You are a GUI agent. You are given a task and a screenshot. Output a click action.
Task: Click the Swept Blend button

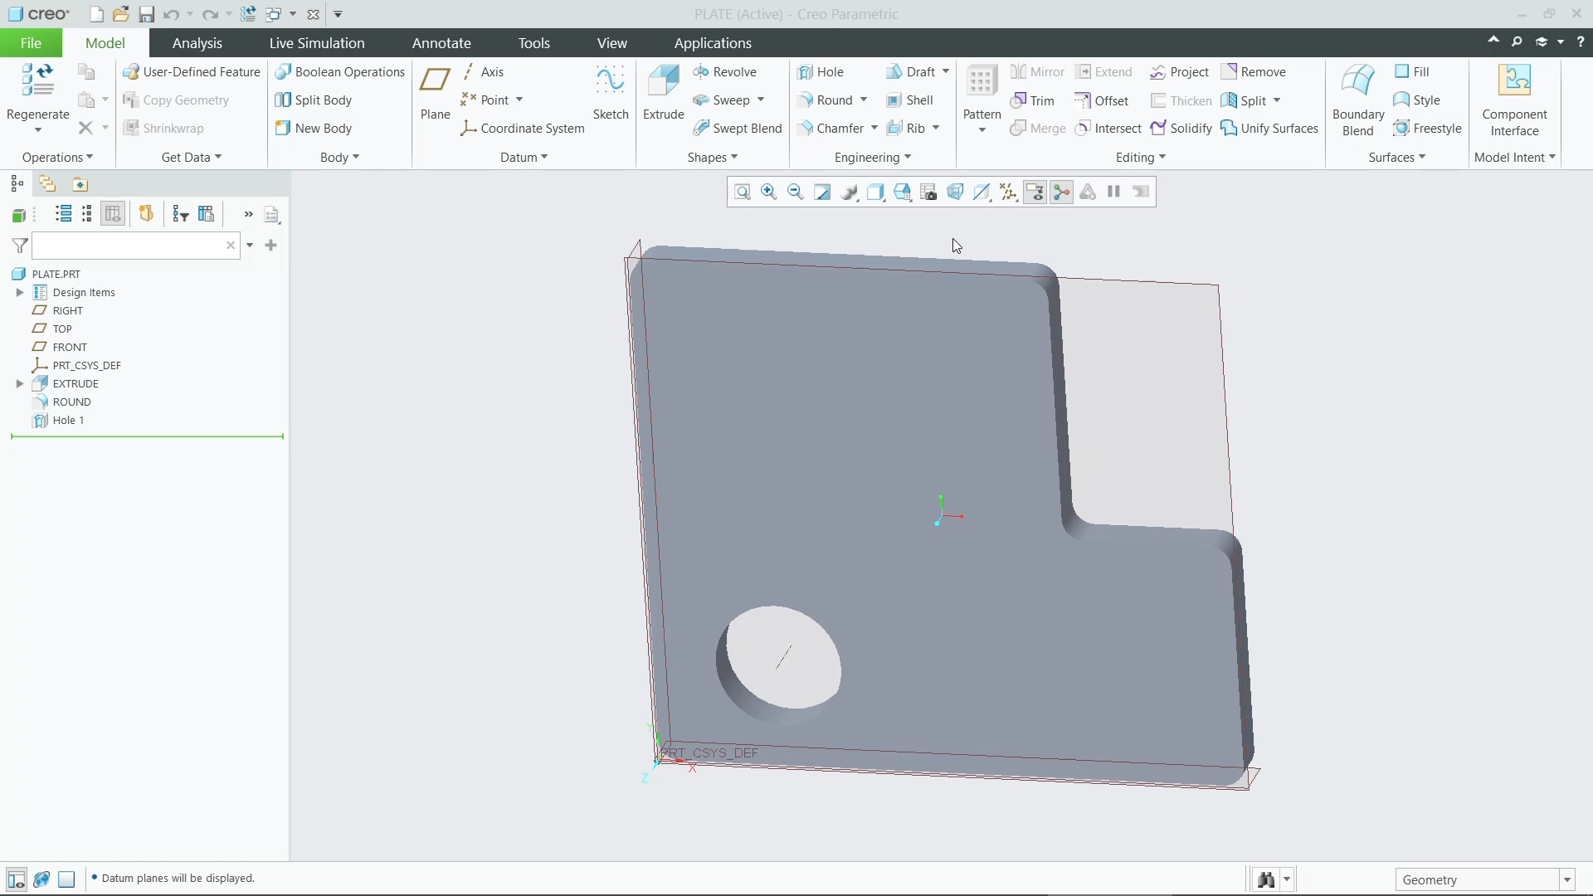(x=737, y=128)
